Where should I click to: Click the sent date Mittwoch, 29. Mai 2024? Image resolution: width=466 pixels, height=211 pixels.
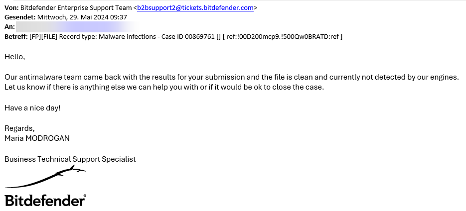[x=73, y=17]
